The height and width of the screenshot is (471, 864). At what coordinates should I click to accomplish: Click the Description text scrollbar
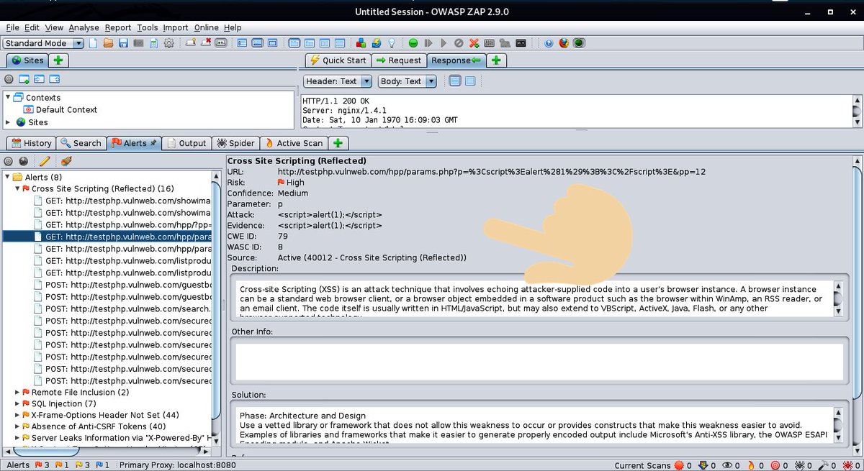pyautogui.click(x=837, y=298)
